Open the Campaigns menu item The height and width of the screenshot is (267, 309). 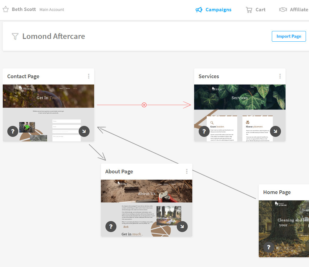point(218,10)
